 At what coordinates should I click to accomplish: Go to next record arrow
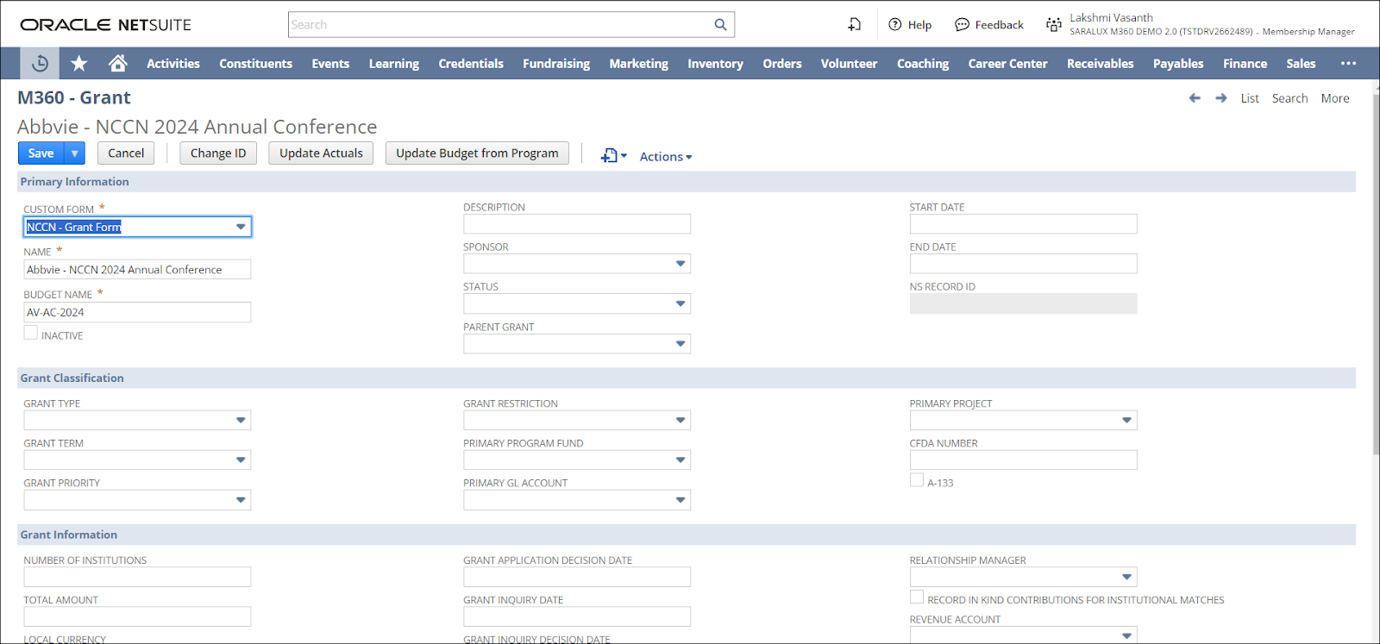click(1221, 98)
